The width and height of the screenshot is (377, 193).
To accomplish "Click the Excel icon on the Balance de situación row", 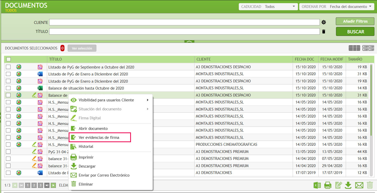I will click(x=40, y=88).
